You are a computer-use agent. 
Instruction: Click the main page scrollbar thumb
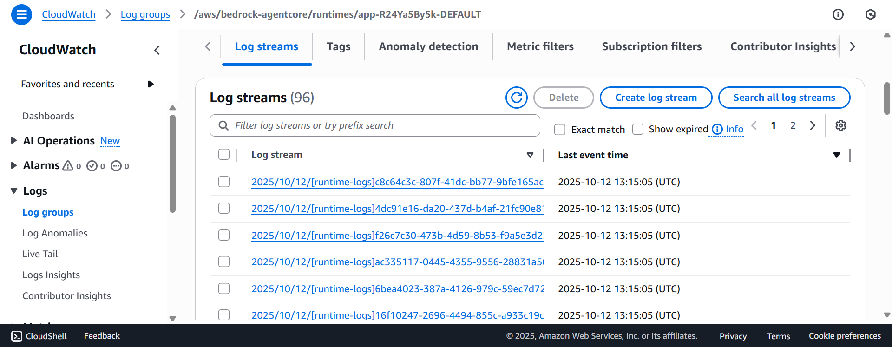point(887,98)
